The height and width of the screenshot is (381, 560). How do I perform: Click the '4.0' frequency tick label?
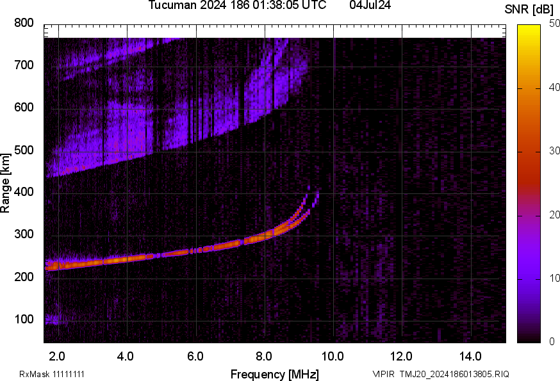point(126,357)
